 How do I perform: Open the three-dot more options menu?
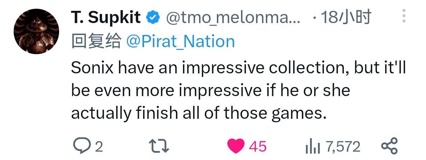pyautogui.click(x=404, y=16)
